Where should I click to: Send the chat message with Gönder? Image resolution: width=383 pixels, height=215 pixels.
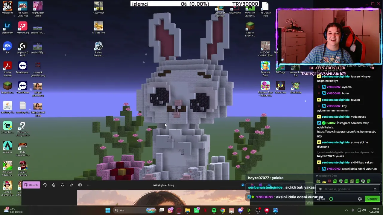tap(372, 199)
